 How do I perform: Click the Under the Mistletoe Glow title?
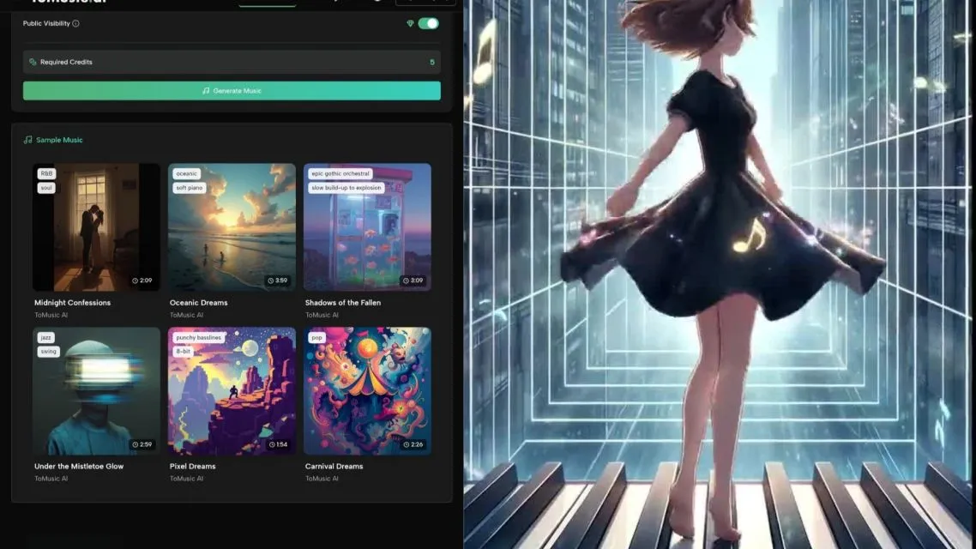(x=79, y=466)
